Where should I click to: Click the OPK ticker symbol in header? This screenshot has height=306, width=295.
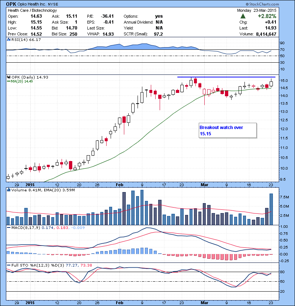(11, 4)
